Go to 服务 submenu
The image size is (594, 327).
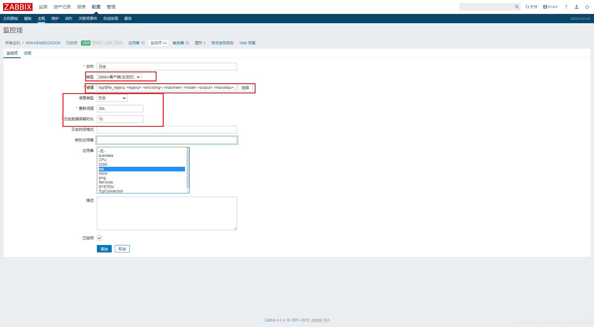(x=128, y=19)
